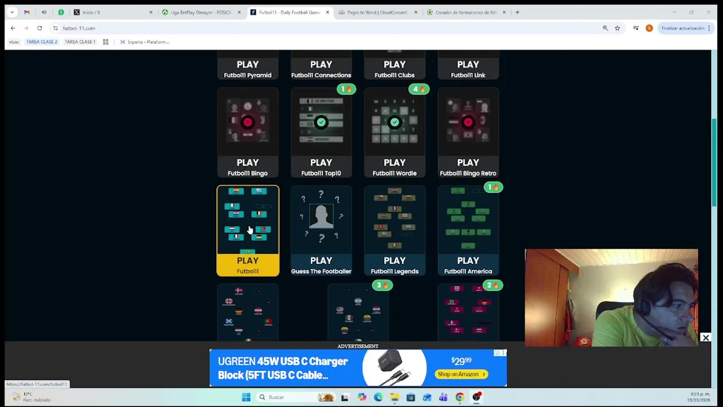Viewport: 723px width, 407px height.
Task: Click the red failed icon on Futbol11 Bingo
Action: pyautogui.click(x=247, y=122)
